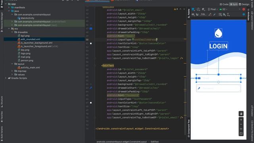Screen dimensions: 254x143
Task: Set the default margins 0dp field
Action: point(203,14)
